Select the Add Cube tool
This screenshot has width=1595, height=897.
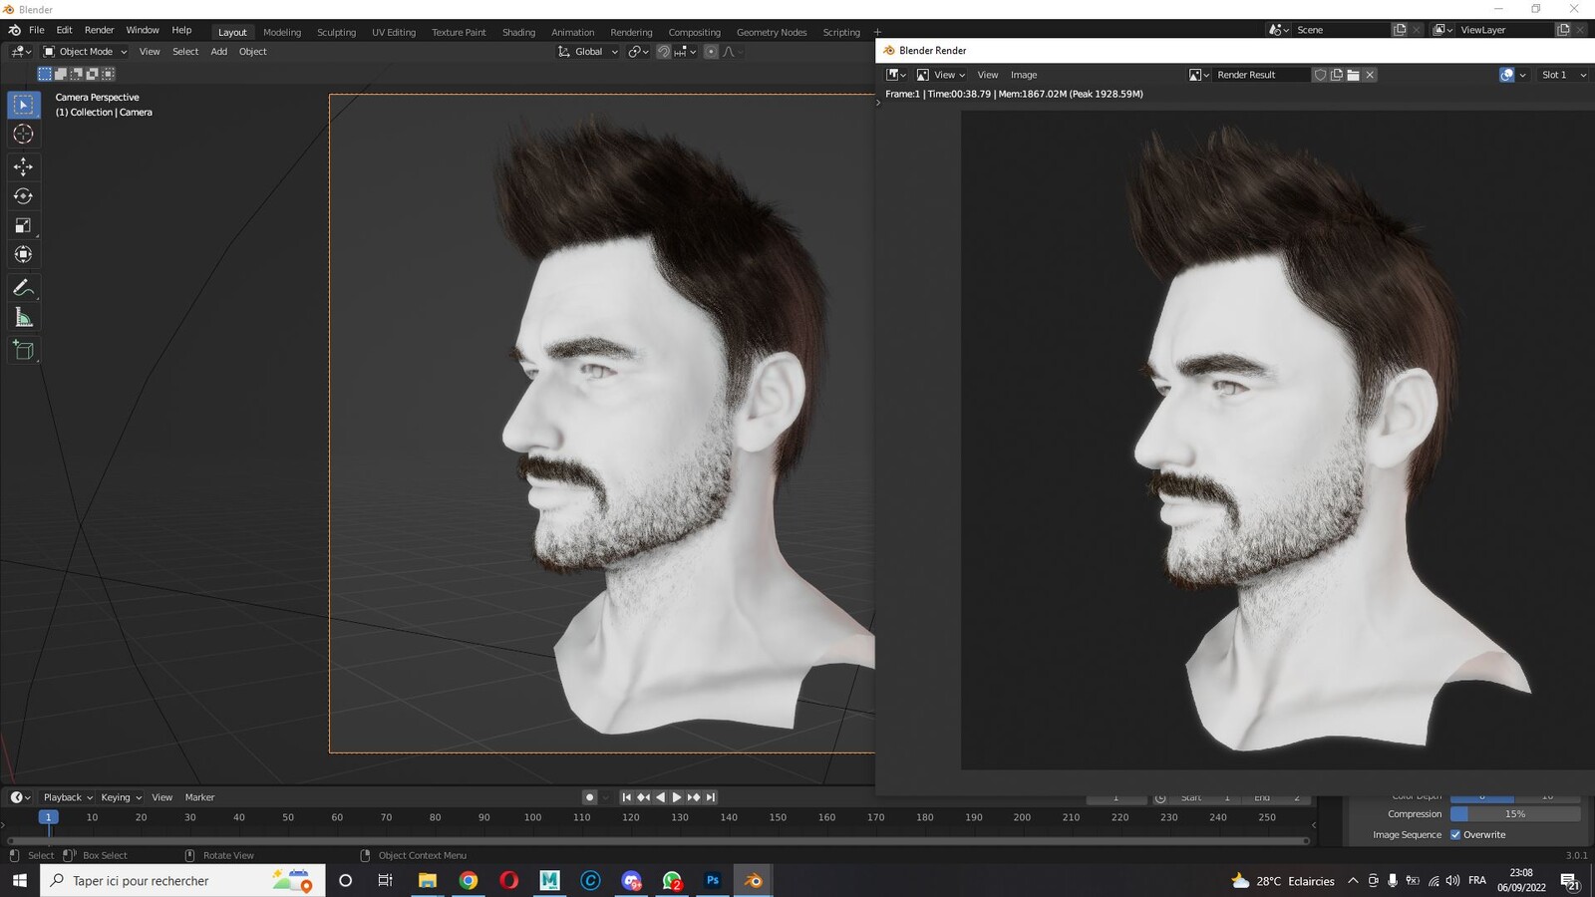coord(23,350)
